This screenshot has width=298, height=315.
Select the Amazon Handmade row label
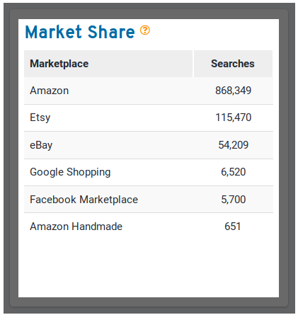pos(76,227)
